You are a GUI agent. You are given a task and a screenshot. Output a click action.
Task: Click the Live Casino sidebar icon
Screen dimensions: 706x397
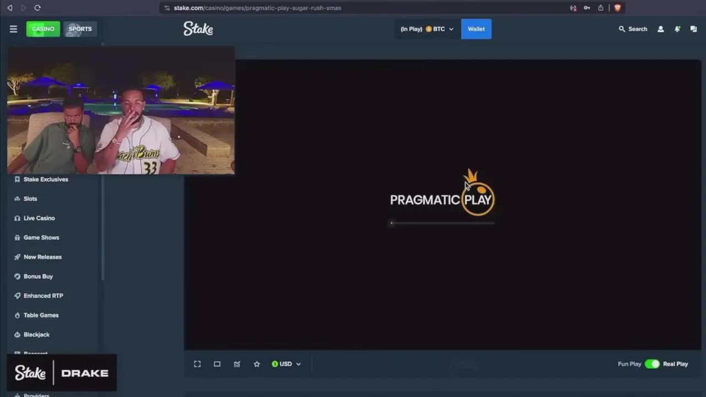point(17,218)
